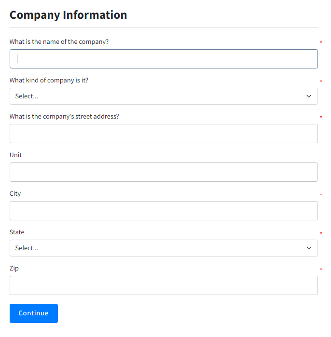Focus the company's street address field
This screenshot has height=337, width=331.
(164, 134)
